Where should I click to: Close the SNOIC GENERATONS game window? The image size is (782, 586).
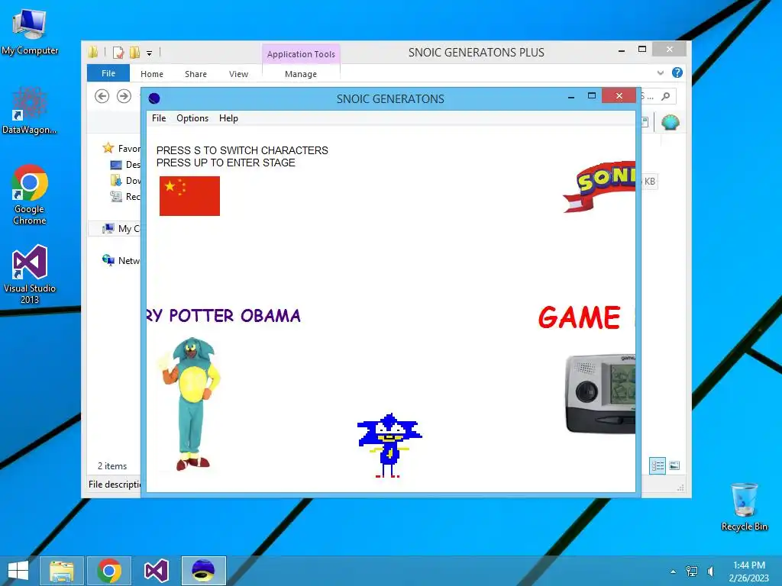click(x=619, y=95)
